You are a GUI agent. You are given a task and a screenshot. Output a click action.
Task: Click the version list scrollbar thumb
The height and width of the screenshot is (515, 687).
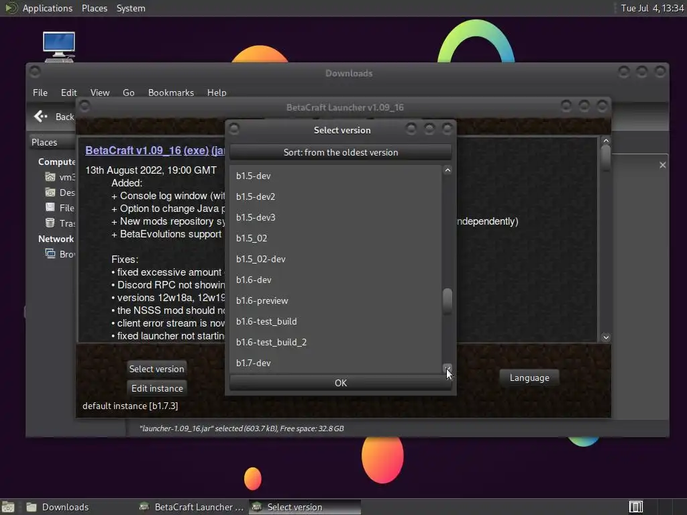tap(447, 301)
